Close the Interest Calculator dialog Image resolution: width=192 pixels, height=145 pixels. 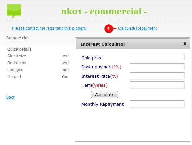tap(185, 44)
